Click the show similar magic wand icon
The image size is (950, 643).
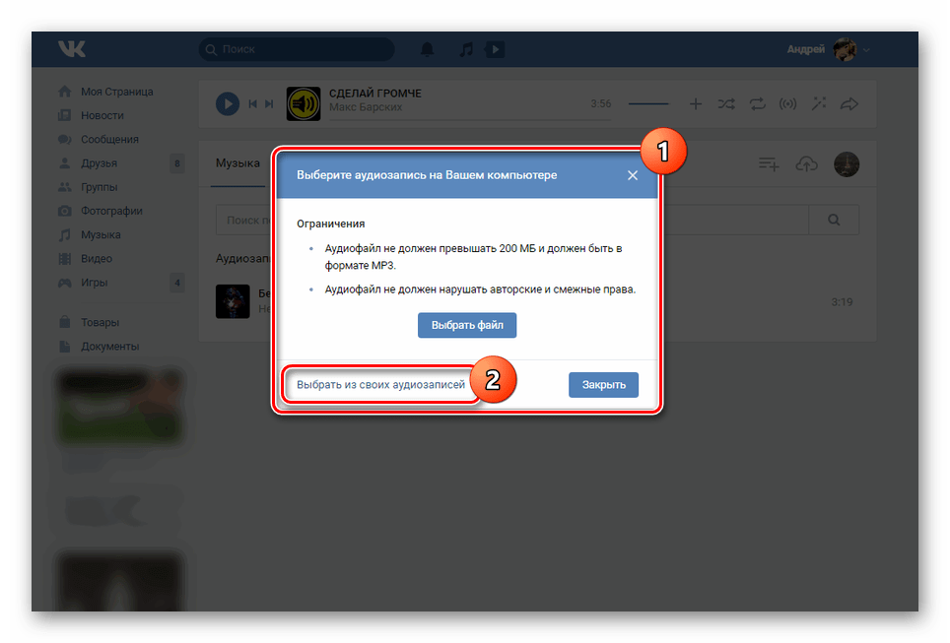tap(819, 104)
